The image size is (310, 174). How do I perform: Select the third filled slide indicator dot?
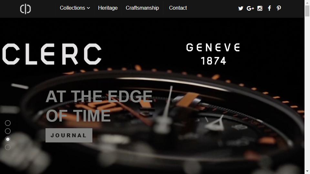pyautogui.click(x=8, y=139)
